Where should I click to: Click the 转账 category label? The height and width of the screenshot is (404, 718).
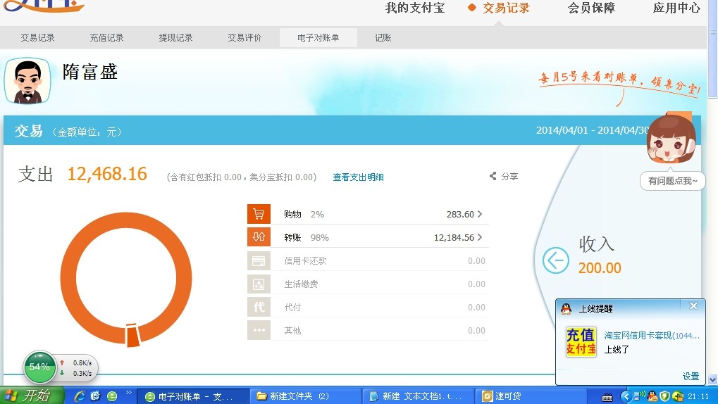[292, 237]
